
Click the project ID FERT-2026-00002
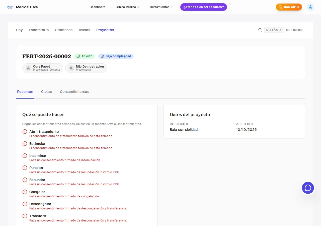click(x=47, y=56)
